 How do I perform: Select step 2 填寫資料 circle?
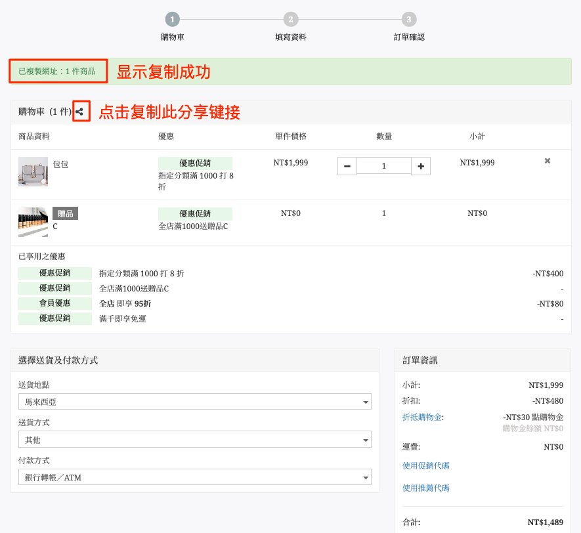coord(291,19)
